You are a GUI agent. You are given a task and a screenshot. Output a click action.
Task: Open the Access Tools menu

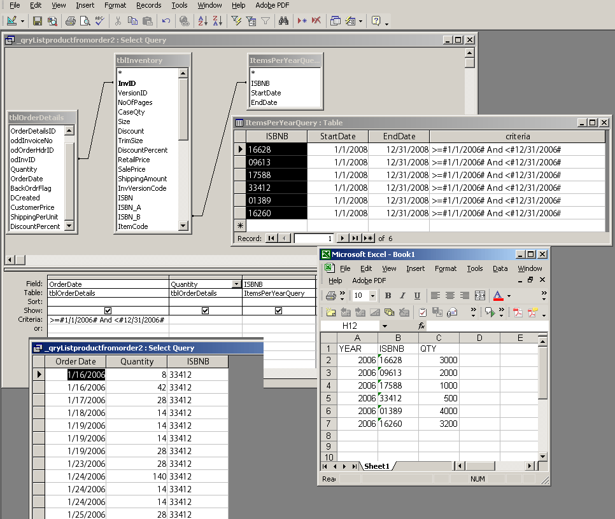click(x=180, y=5)
